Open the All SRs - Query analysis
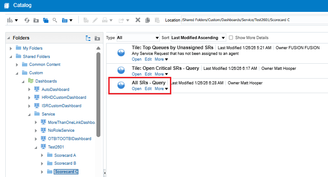 click(x=136, y=89)
